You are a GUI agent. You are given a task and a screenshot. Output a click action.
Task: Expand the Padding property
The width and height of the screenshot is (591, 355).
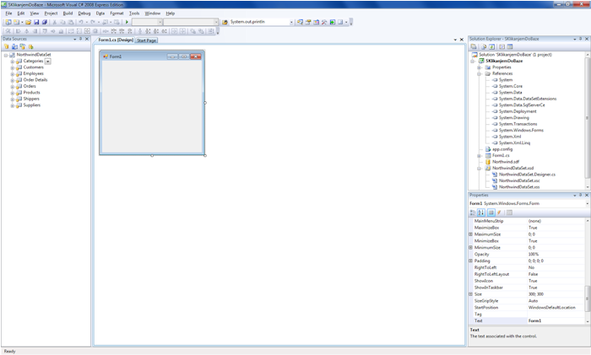point(471,261)
